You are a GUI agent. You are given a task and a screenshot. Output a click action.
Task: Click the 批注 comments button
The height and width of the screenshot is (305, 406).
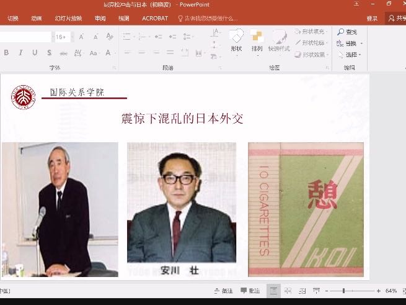point(250,291)
